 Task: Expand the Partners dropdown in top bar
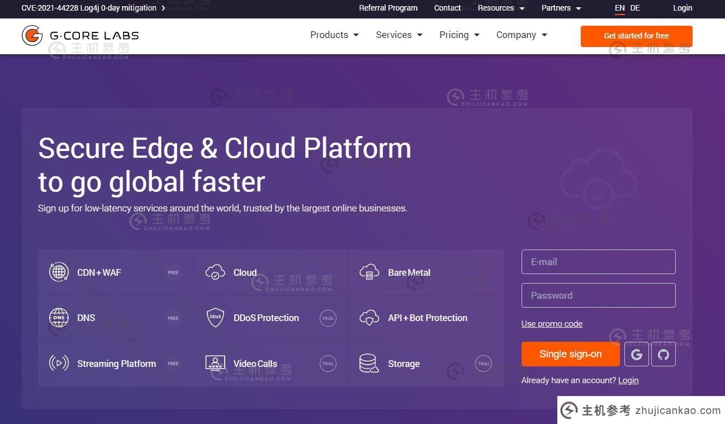pos(561,8)
